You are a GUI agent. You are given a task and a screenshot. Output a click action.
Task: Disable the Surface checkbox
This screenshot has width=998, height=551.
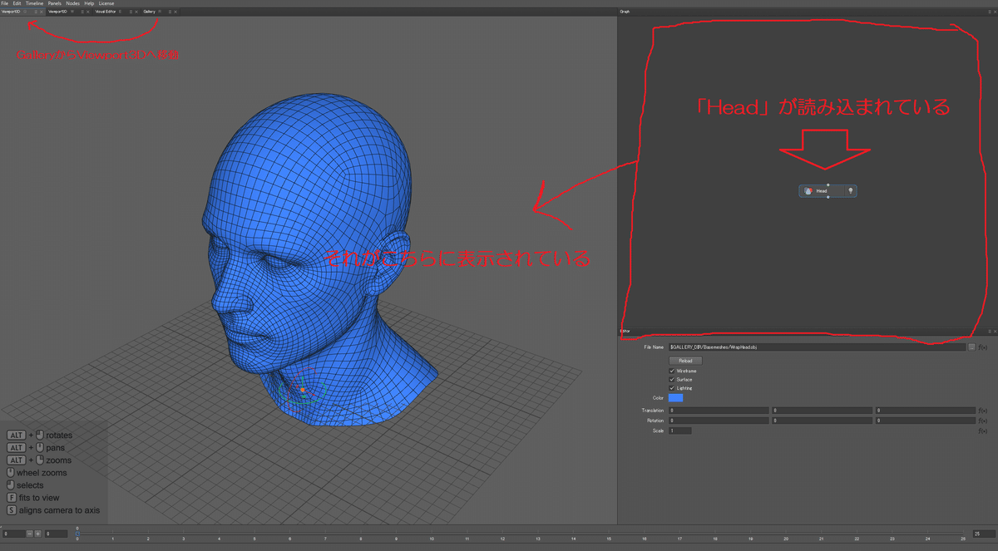[x=672, y=379]
